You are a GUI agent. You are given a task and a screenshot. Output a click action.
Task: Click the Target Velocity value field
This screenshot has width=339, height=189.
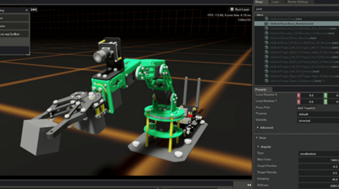pos(319,173)
